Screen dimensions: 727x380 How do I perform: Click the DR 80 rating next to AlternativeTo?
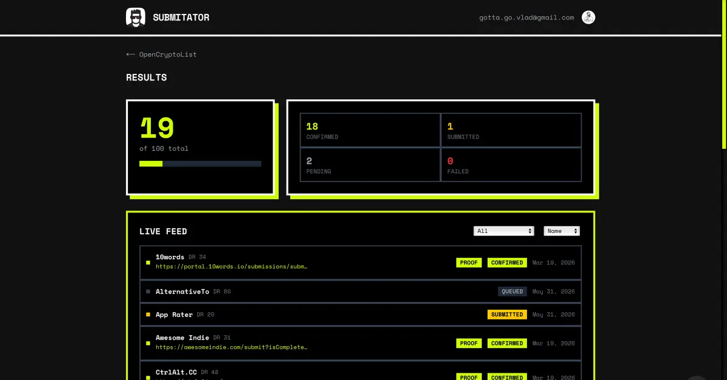coord(222,292)
